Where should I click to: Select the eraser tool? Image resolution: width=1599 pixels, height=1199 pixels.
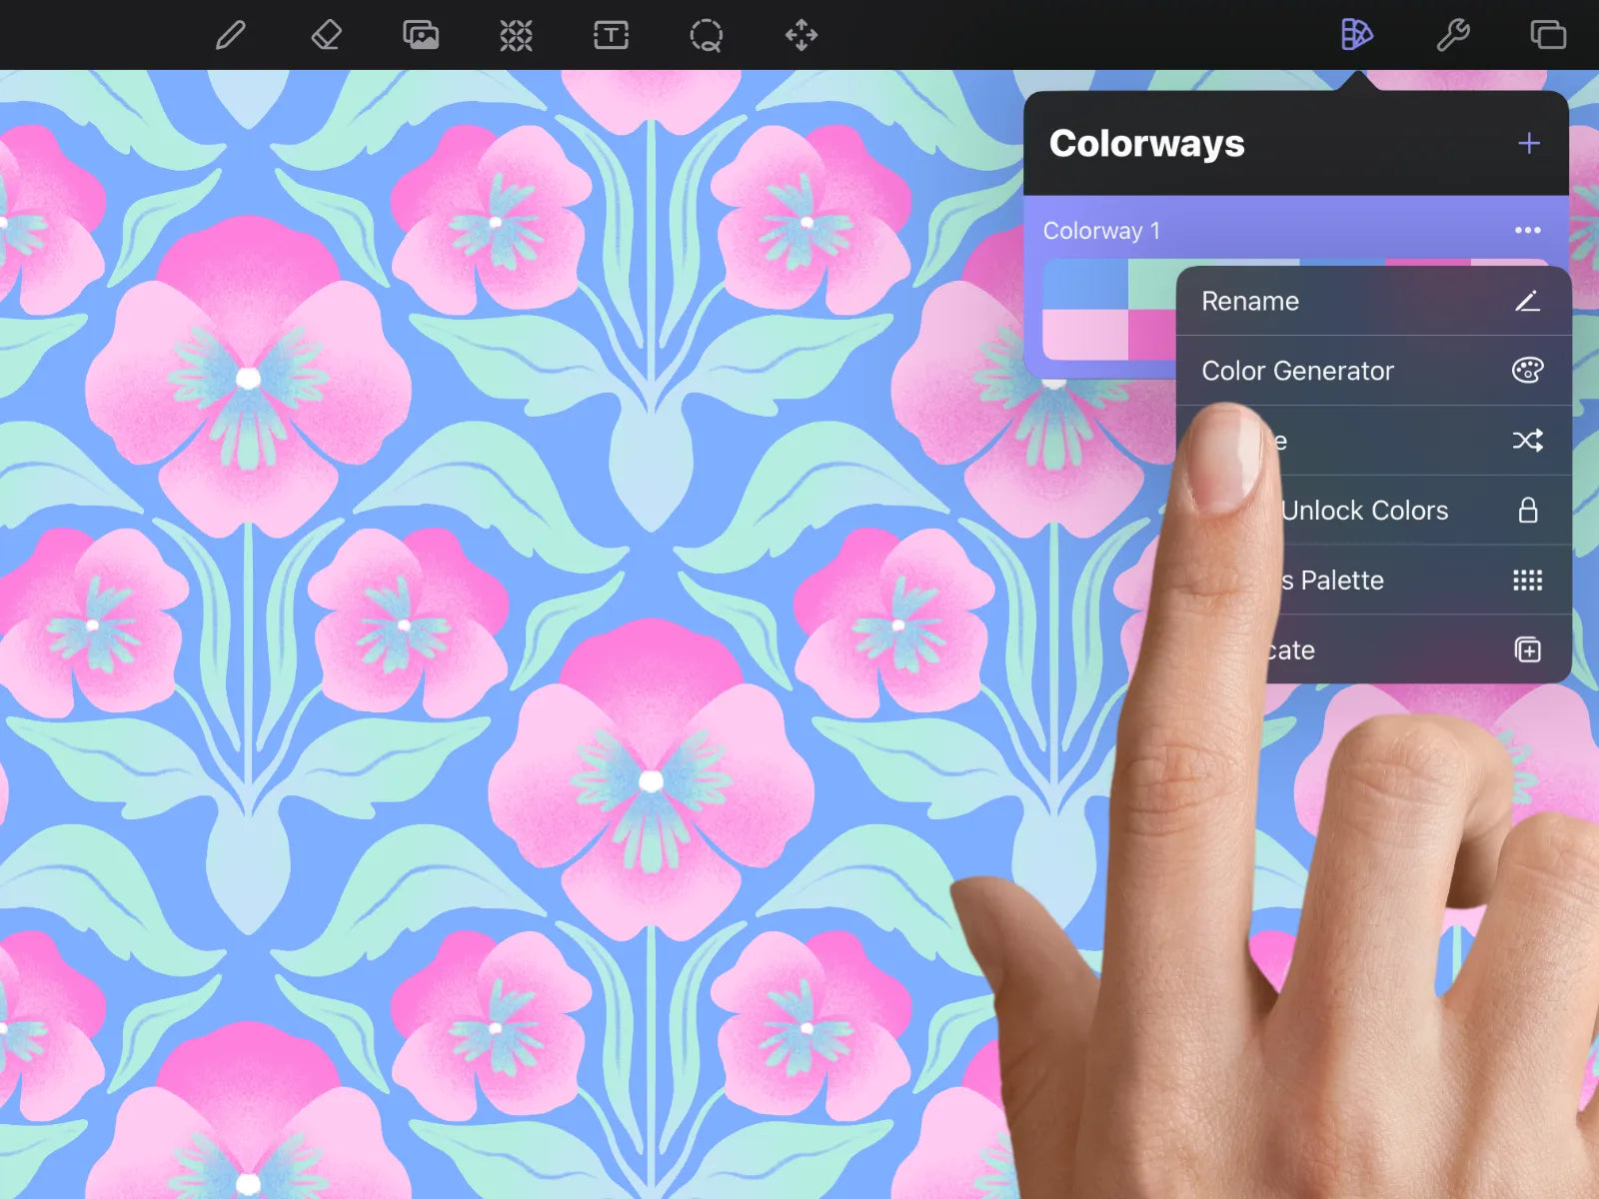click(326, 36)
